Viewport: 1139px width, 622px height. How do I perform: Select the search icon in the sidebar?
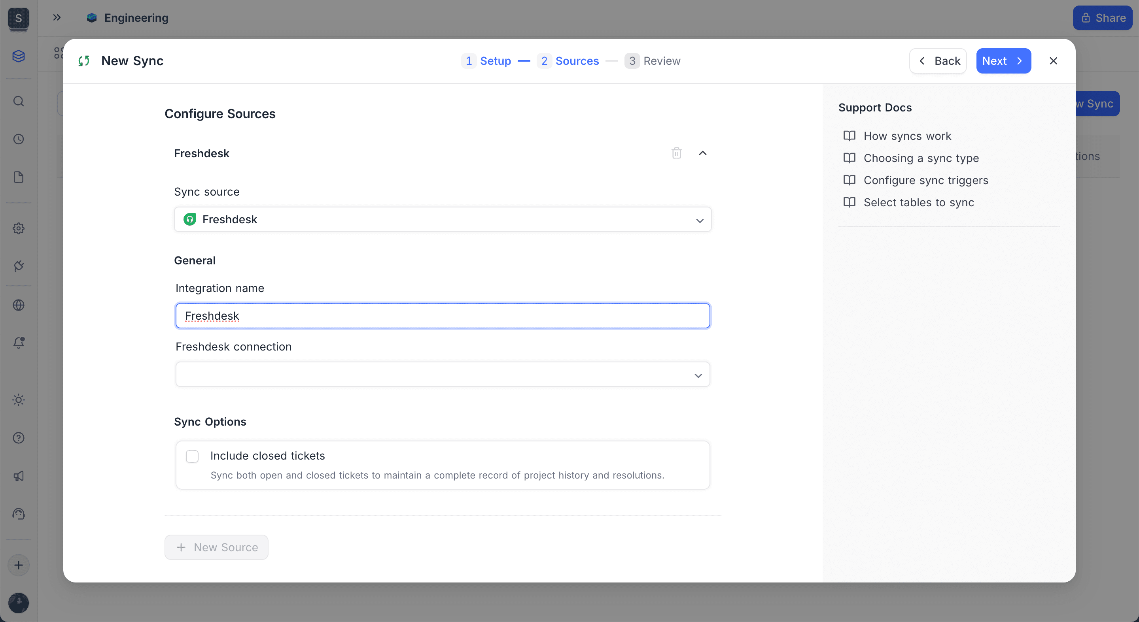pyautogui.click(x=19, y=101)
